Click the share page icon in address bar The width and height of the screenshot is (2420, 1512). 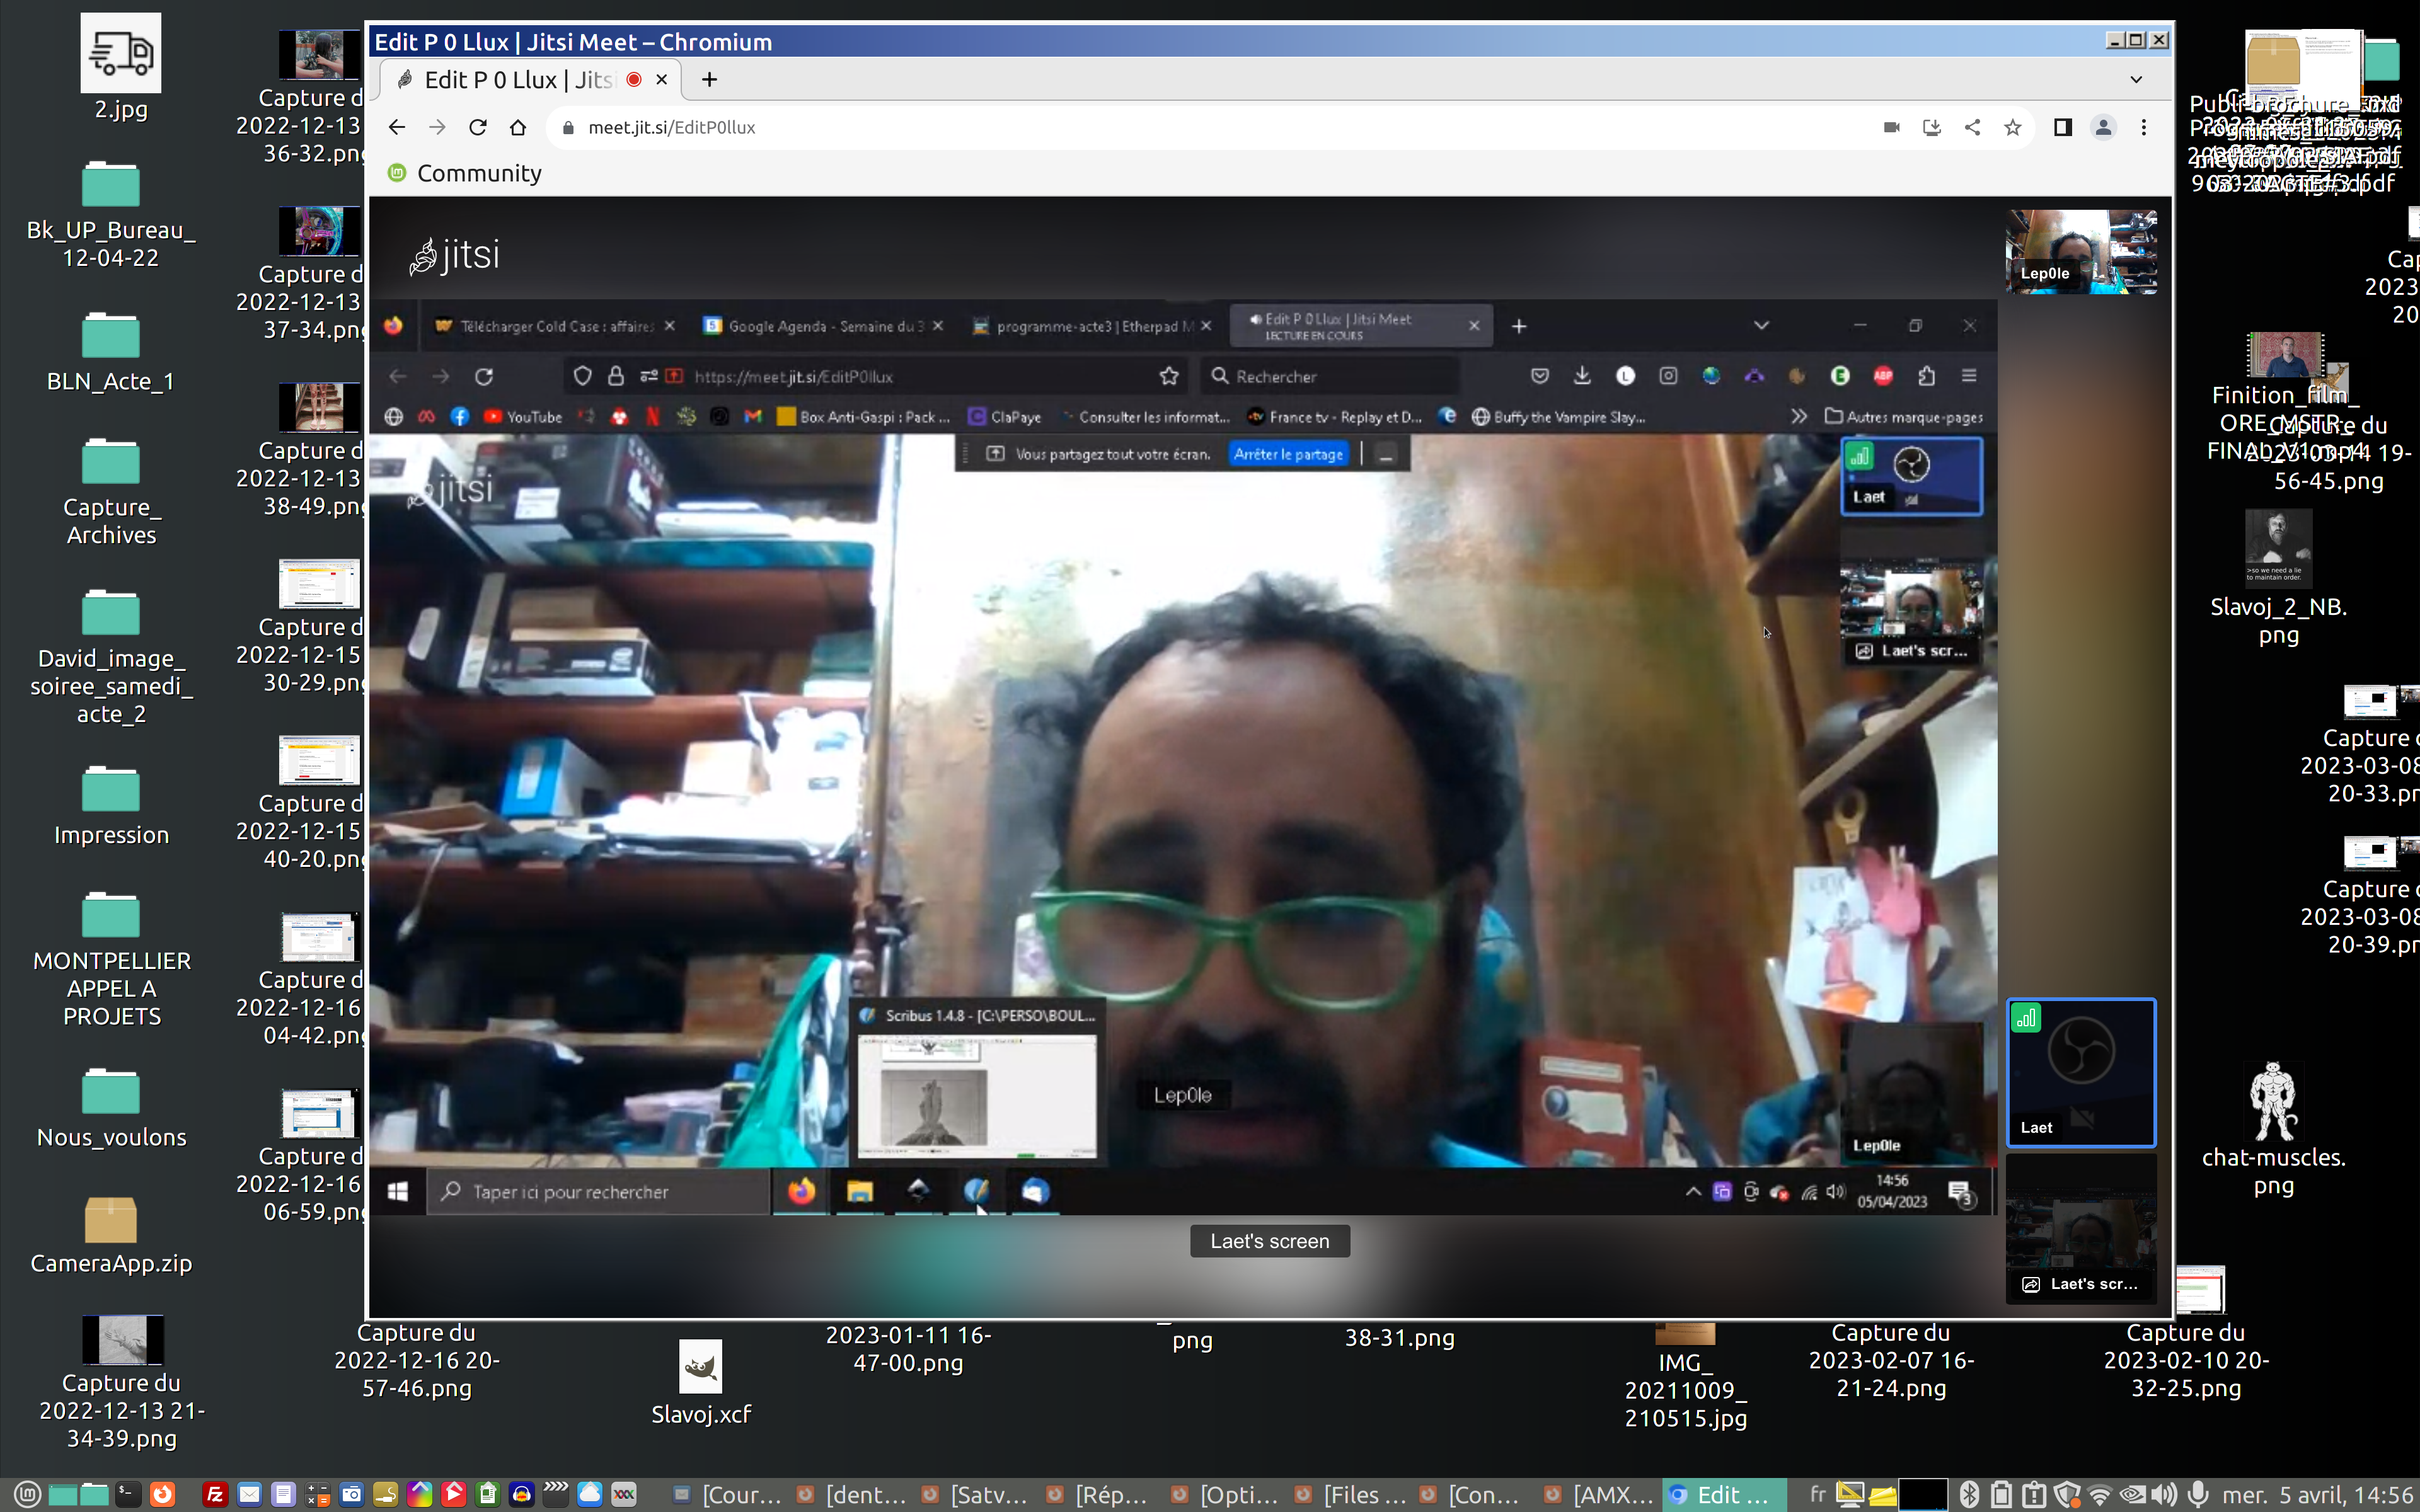point(1972,127)
